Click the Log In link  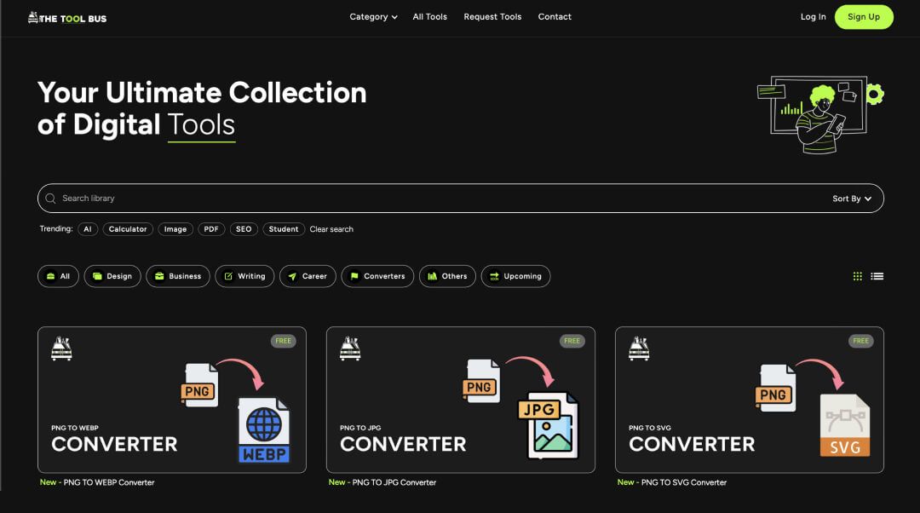(x=813, y=17)
